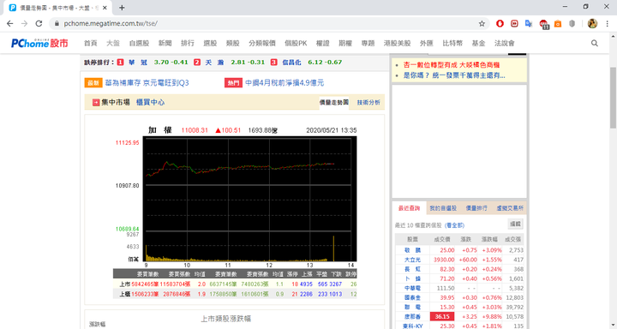
Task: Open the 首頁 menu item
Action: pyautogui.click(x=91, y=44)
